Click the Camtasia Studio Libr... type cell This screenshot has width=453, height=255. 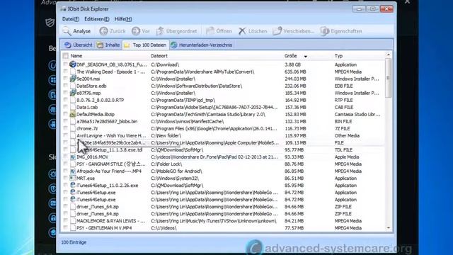357,114
